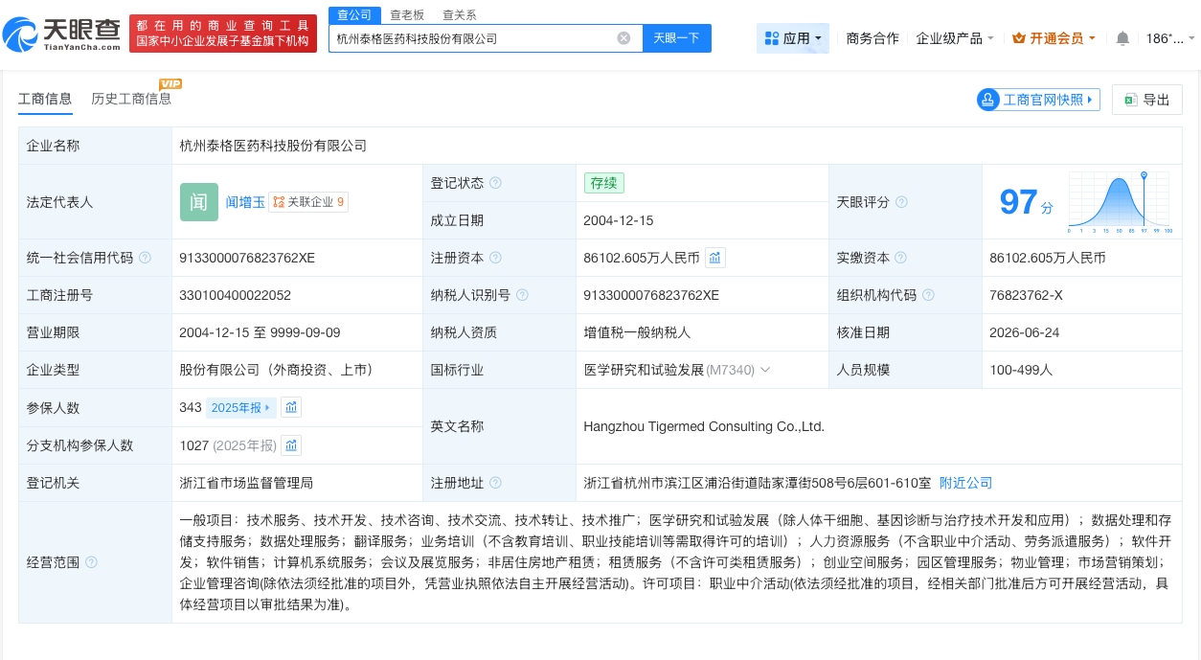The width and height of the screenshot is (1201, 660).
Task: Expand the 医学研究和试验发展 industry chevron
Action: 764,370
